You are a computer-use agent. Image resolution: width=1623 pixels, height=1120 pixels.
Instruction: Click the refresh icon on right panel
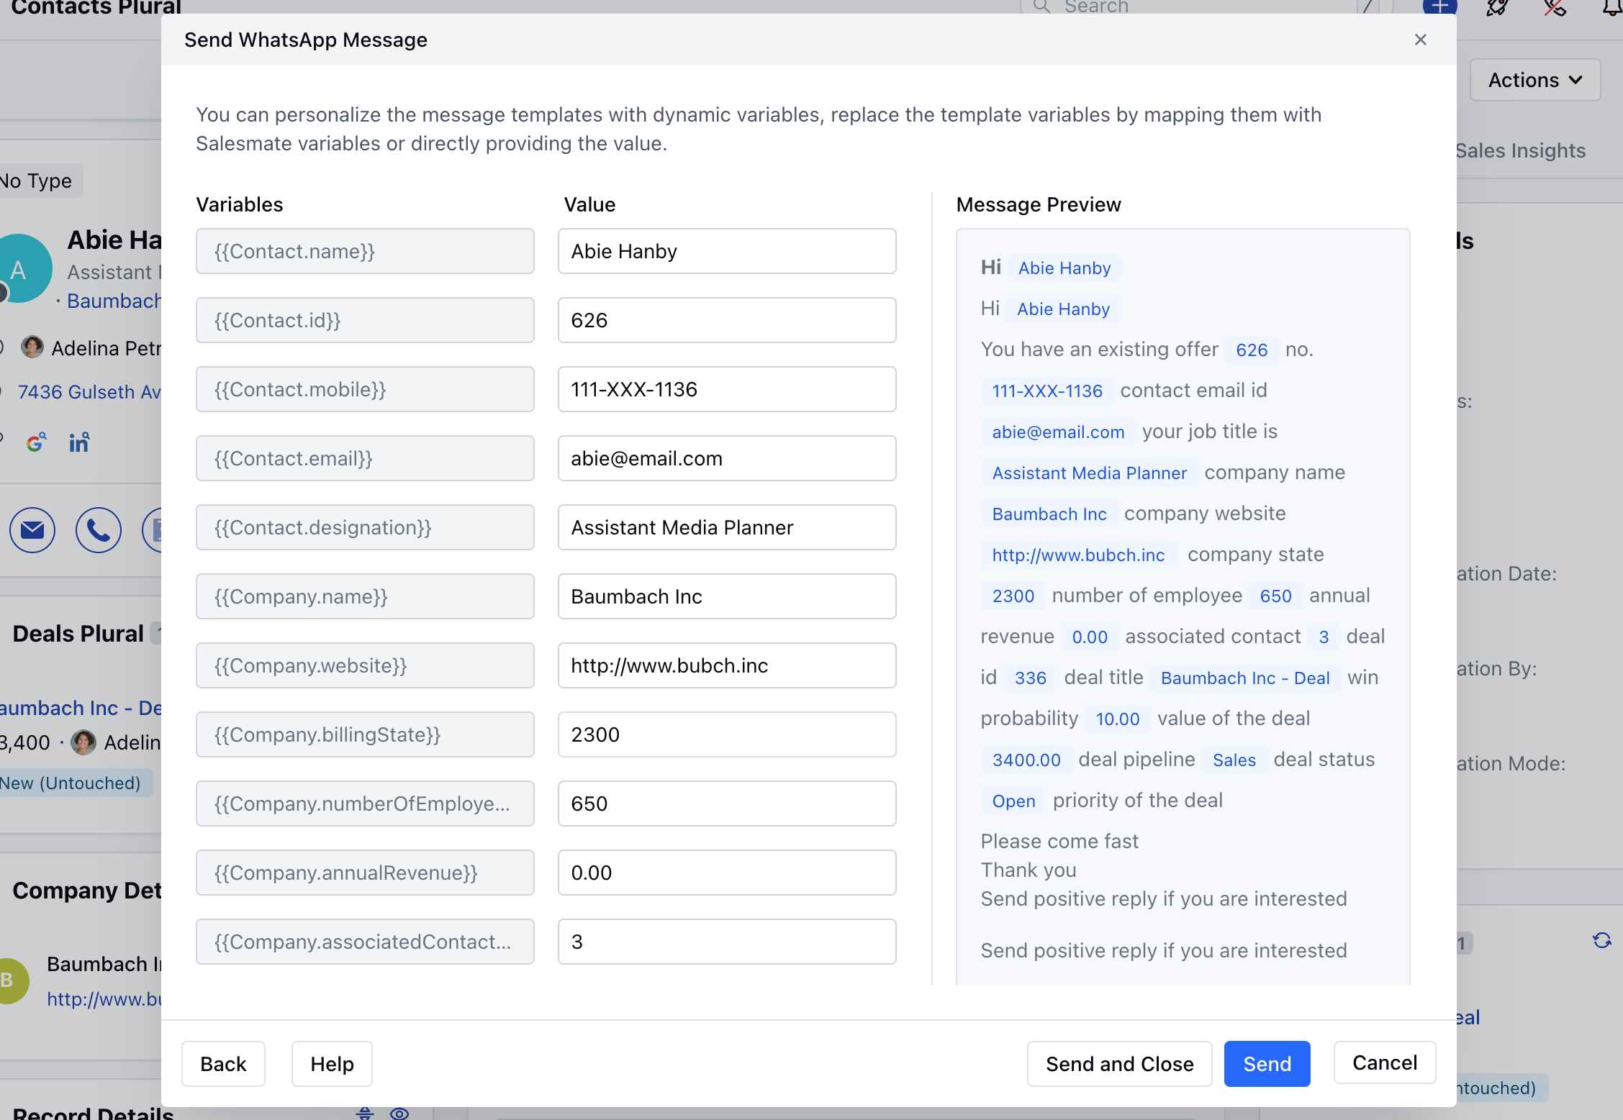1601,941
